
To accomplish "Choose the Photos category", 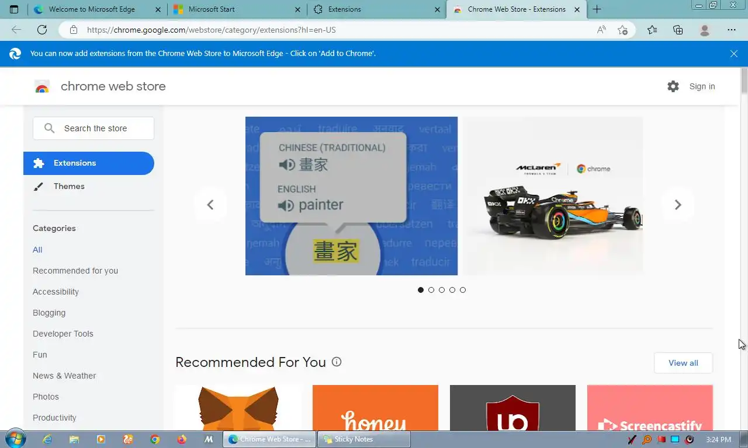I will click(x=46, y=397).
